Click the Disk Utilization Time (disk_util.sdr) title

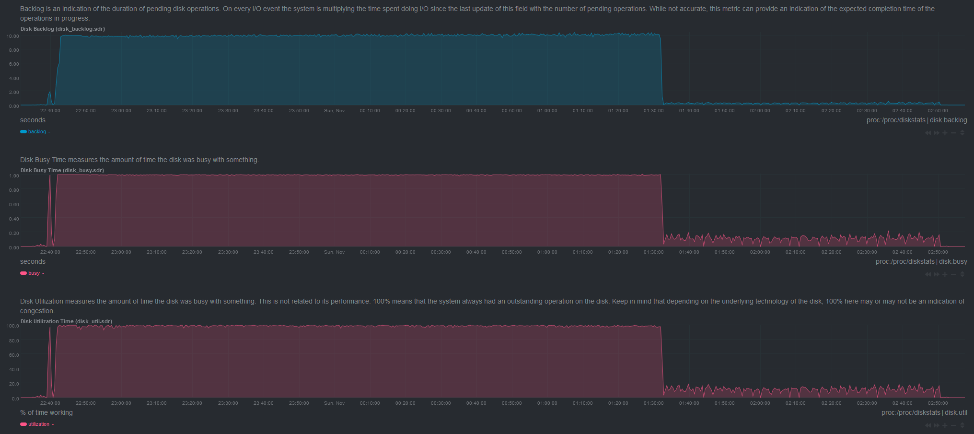67,321
